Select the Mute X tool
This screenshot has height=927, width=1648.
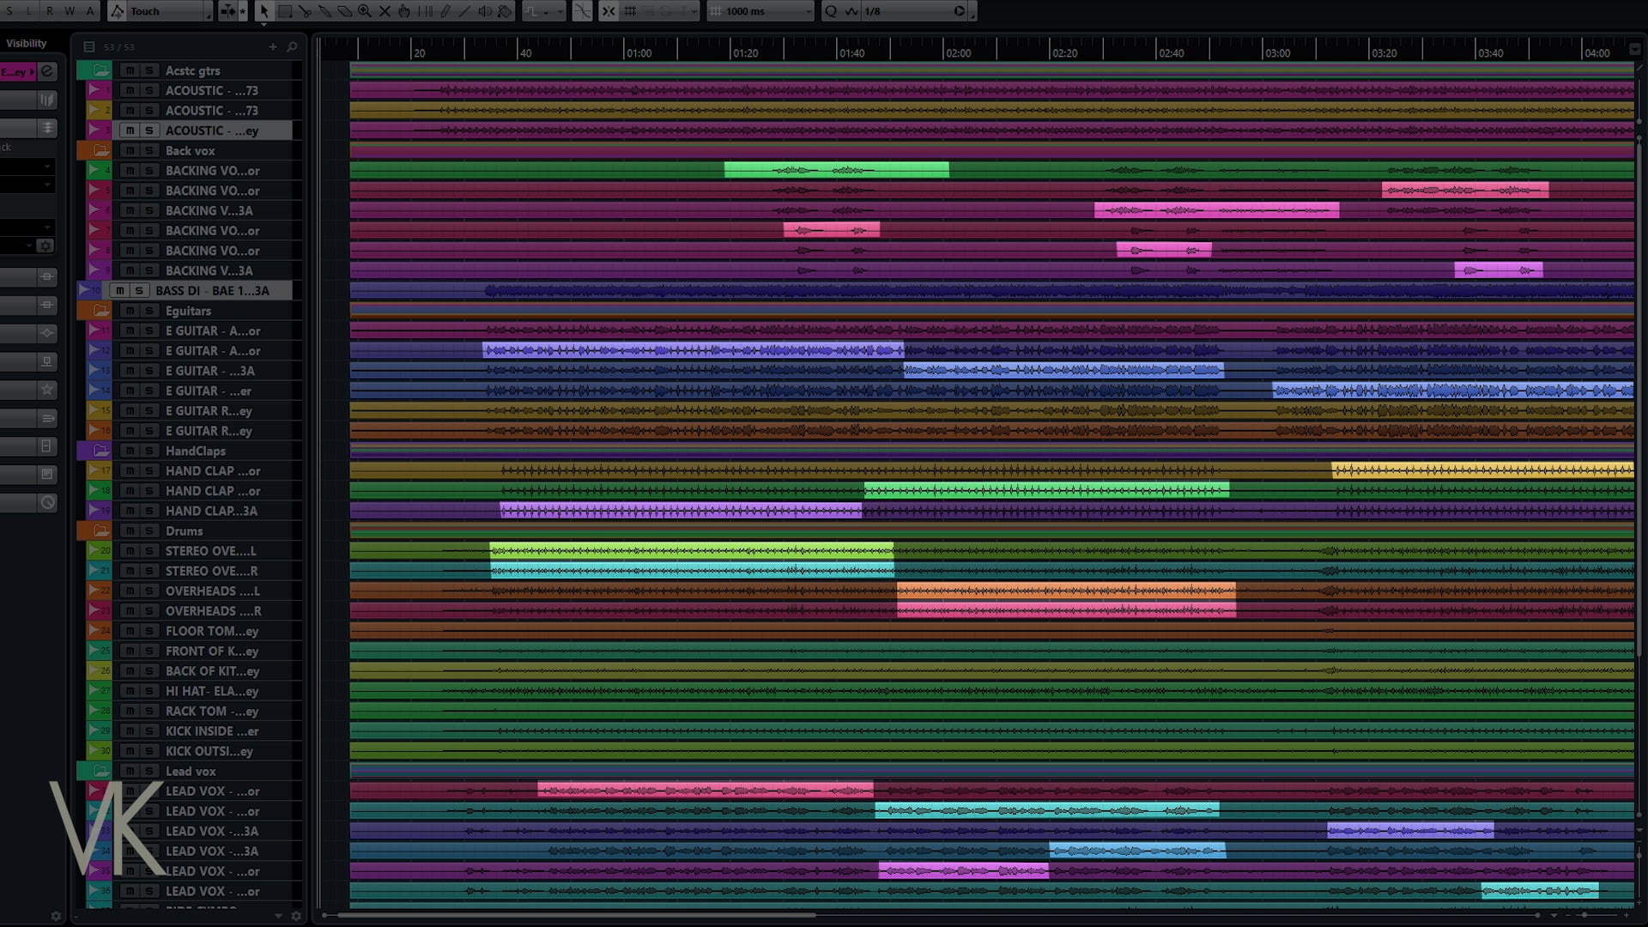385,11
